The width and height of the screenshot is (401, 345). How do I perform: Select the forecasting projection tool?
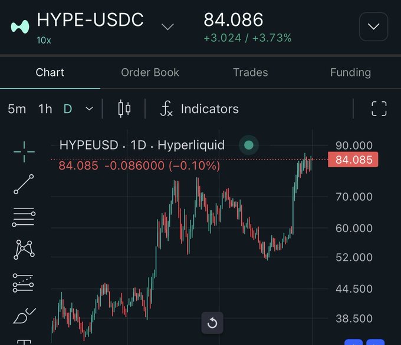click(x=23, y=283)
